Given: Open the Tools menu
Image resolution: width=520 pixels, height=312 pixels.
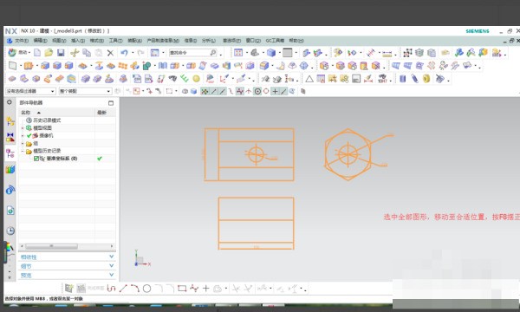Looking at the screenshot, I should tap(116, 41).
